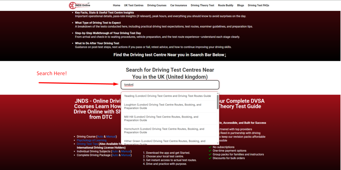Open Manual link for Individual Driving Subjects
This screenshot has width=341, height=170.
click(126, 151)
